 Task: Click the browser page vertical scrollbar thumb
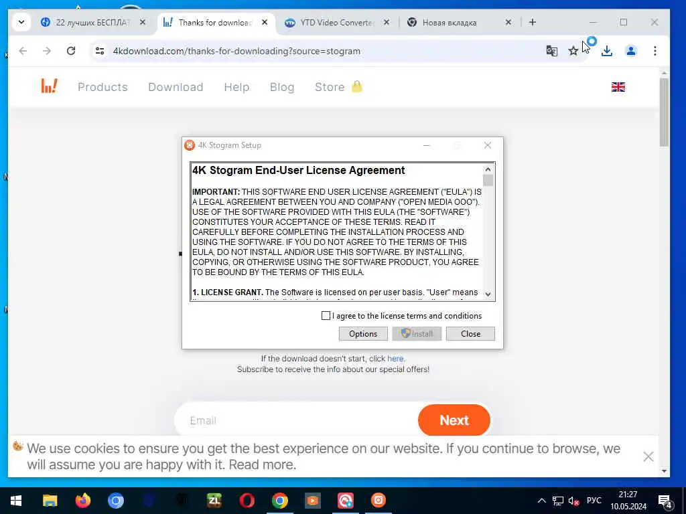[664, 112]
